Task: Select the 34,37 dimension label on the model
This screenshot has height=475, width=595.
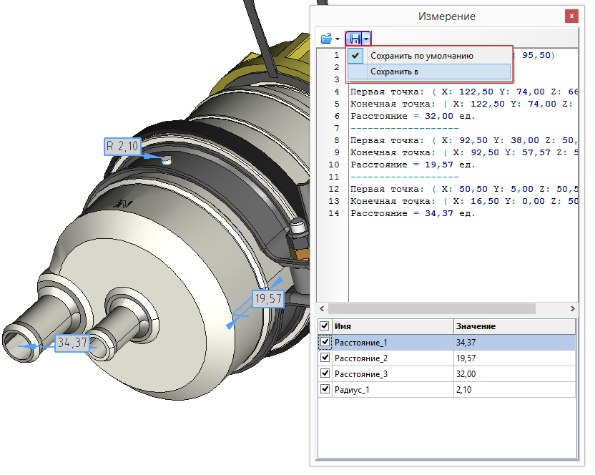Action: point(72,343)
